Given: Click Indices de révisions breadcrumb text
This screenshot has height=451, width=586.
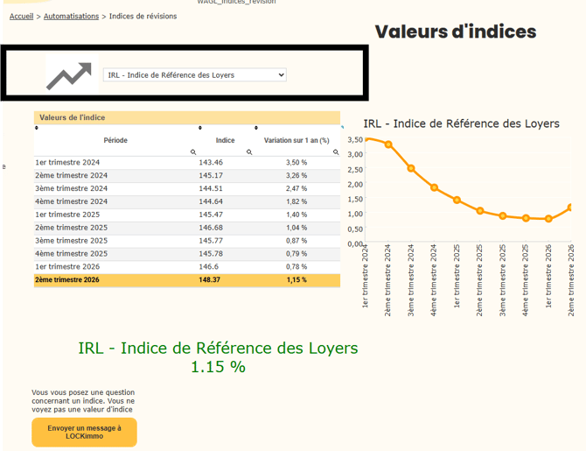Looking at the screenshot, I should click(143, 16).
